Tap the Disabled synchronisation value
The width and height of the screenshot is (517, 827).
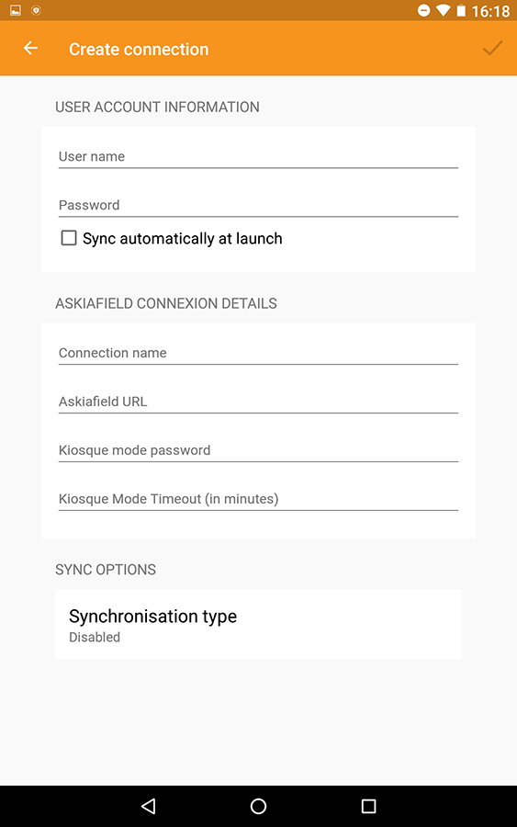(95, 637)
